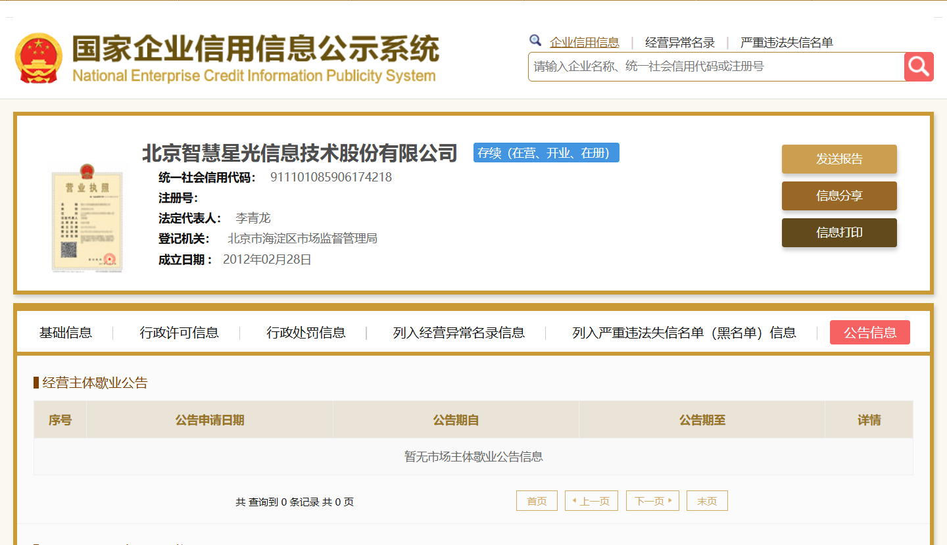Viewport: 947px width, 545px height.
Task: Click the red magnifier search button
Action: pos(919,66)
